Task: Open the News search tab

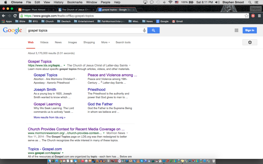Action: click(x=58, y=42)
